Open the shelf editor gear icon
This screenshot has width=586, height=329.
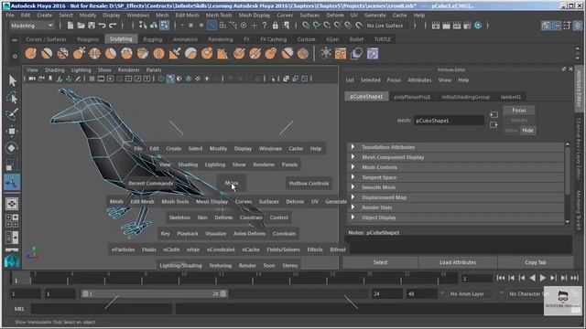[x=15, y=57]
